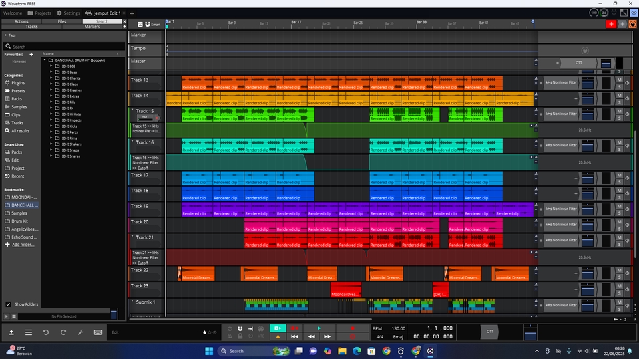This screenshot has width=639, height=359.
Task: Expand the Tags section
Action: click(6, 35)
